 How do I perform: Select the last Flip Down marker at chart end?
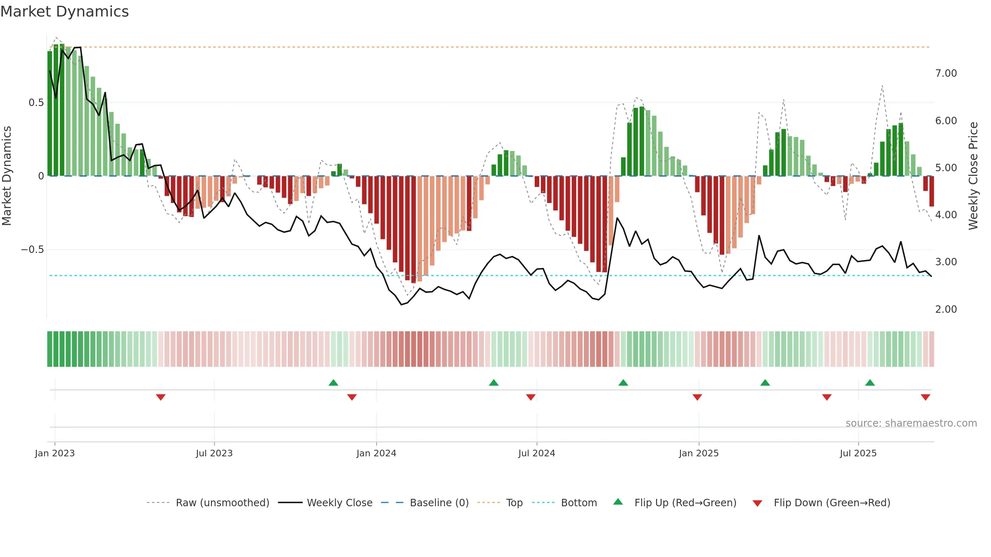[925, 397]
